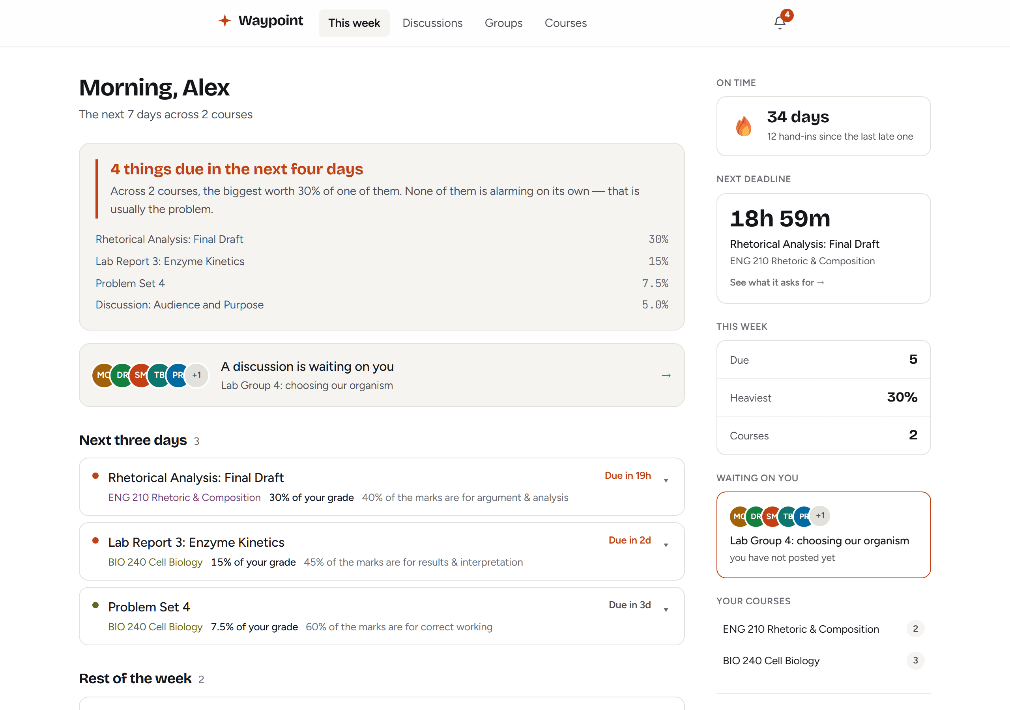The width and height of the screenshot is (1010, 710).
Task: Switch to the This week tab
Action: pos(354,23)
